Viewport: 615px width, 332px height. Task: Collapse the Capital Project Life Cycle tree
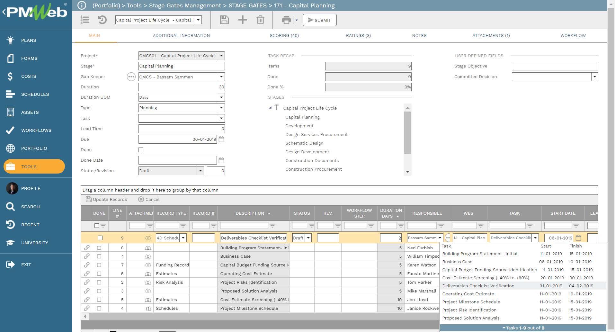[270, 108]
